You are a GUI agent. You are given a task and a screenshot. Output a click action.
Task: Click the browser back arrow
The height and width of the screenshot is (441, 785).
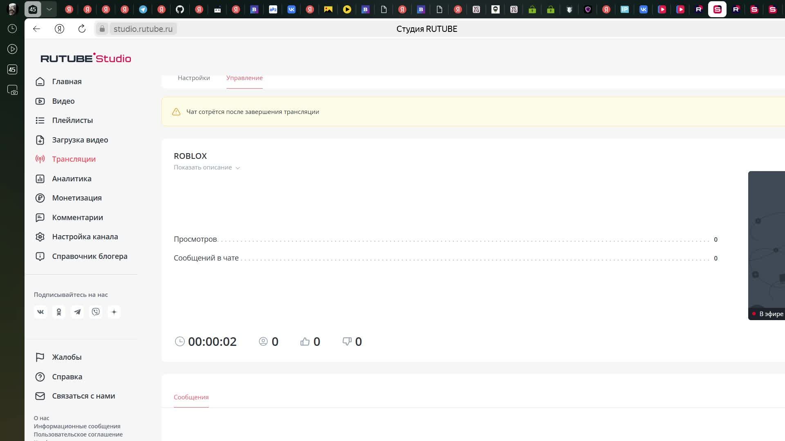pos(37,29)
